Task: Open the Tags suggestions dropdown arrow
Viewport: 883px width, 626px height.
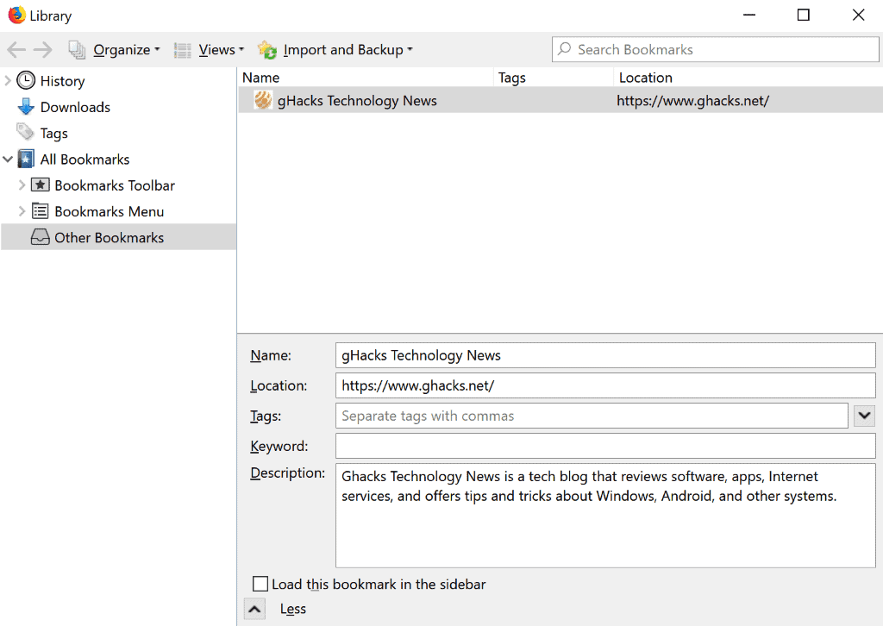Action: pos(865,416)
